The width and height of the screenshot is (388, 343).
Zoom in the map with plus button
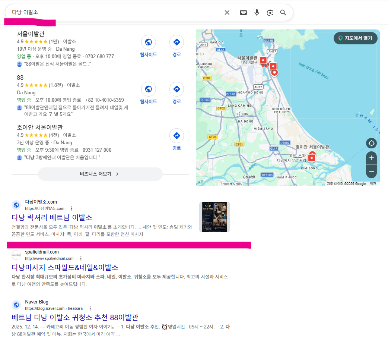coord(371,158)
